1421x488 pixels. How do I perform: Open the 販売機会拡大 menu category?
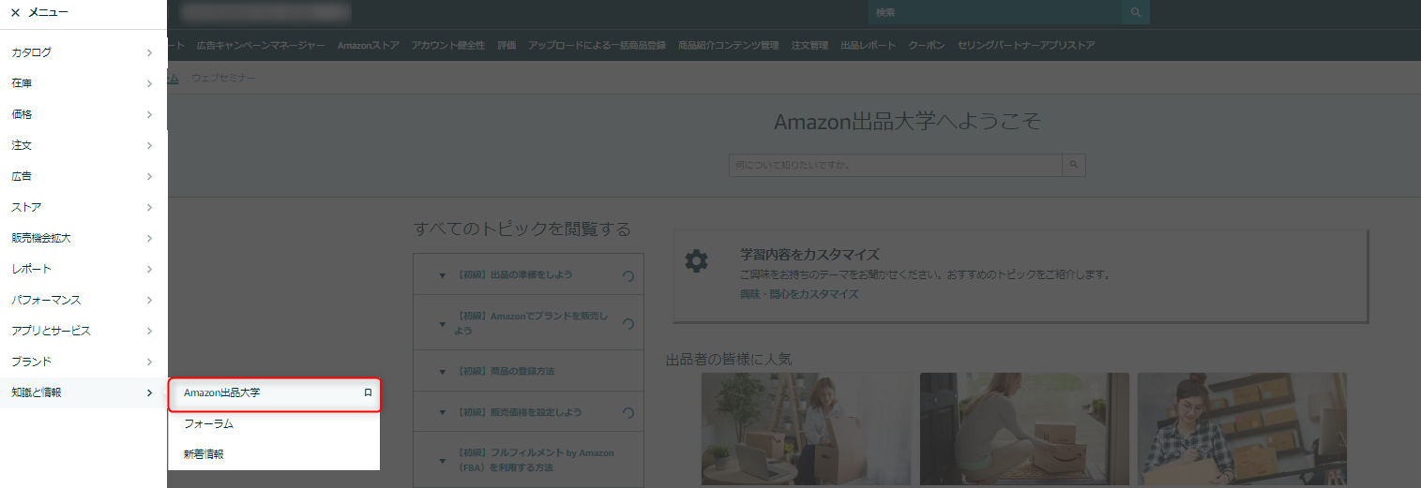83,238
